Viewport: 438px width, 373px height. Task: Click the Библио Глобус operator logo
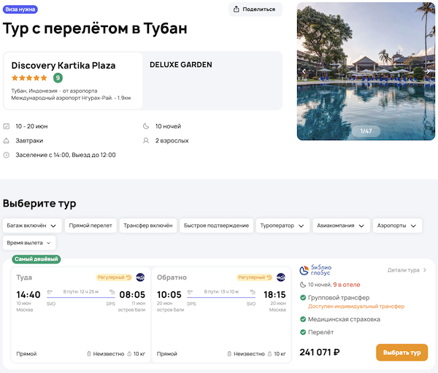click(x=315, y=270)
